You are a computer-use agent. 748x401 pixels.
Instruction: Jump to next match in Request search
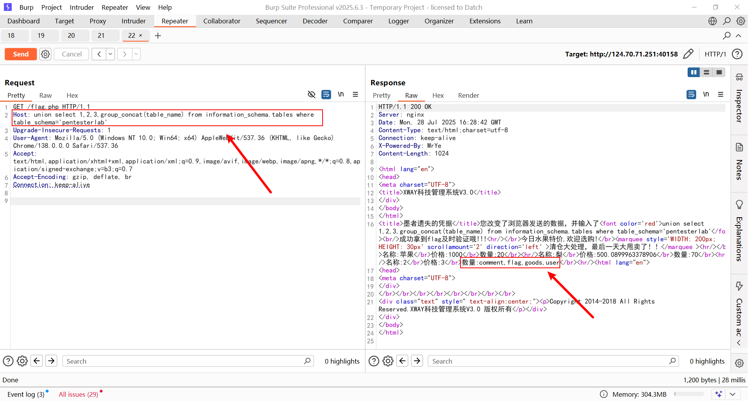[x=51, y=361]
